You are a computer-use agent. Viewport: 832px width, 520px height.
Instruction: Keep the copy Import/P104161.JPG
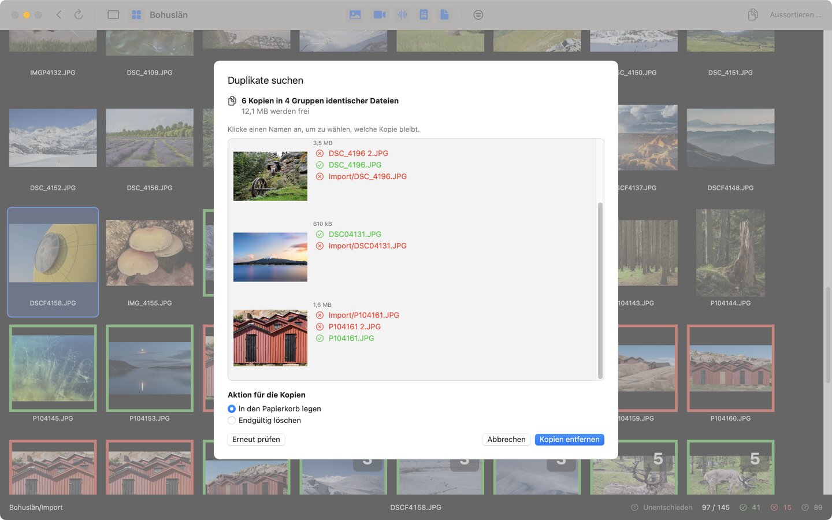pyautogui.click(x=364, y=315)
